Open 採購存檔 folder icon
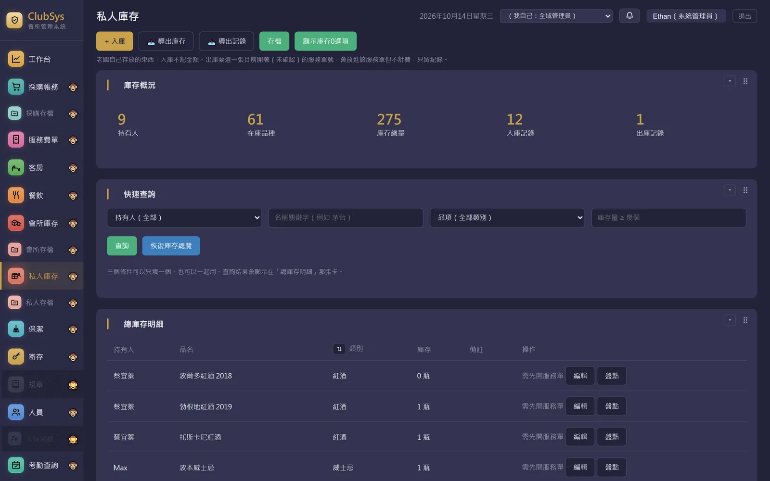Image resolution: width=770 pixels, height=481 pixels. pos(15,114)
